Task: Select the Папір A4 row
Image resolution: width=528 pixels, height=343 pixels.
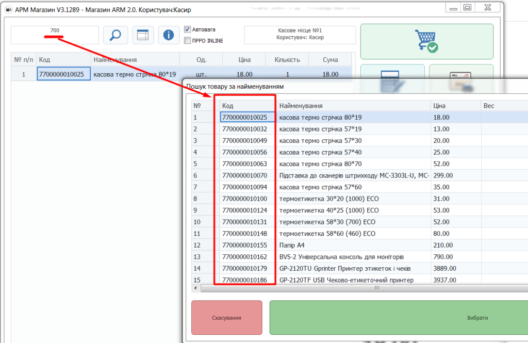Action: (359, 246)
